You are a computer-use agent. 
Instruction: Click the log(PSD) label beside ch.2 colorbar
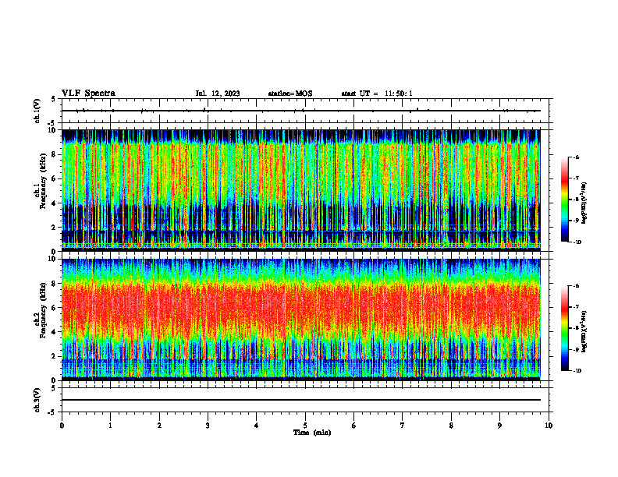tap(584, 331)
